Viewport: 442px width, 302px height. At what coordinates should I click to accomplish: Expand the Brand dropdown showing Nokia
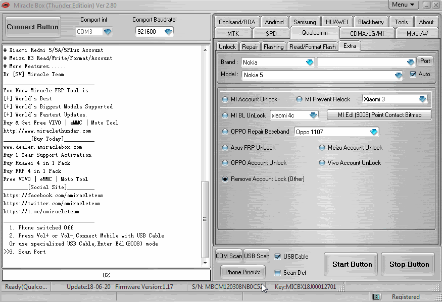click(x=310, y=62)
